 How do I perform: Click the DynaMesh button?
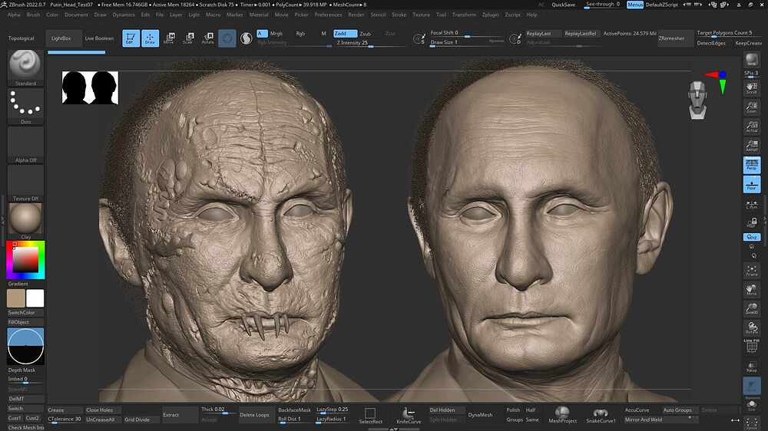tap(480, 415)
